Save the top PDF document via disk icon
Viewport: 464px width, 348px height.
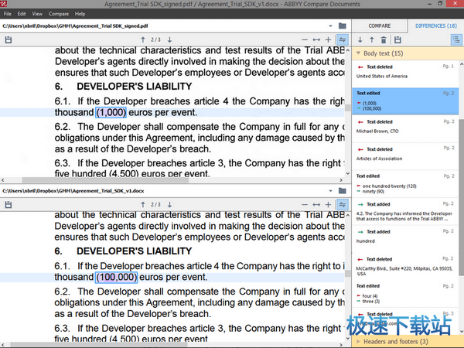tap(9, 39)
